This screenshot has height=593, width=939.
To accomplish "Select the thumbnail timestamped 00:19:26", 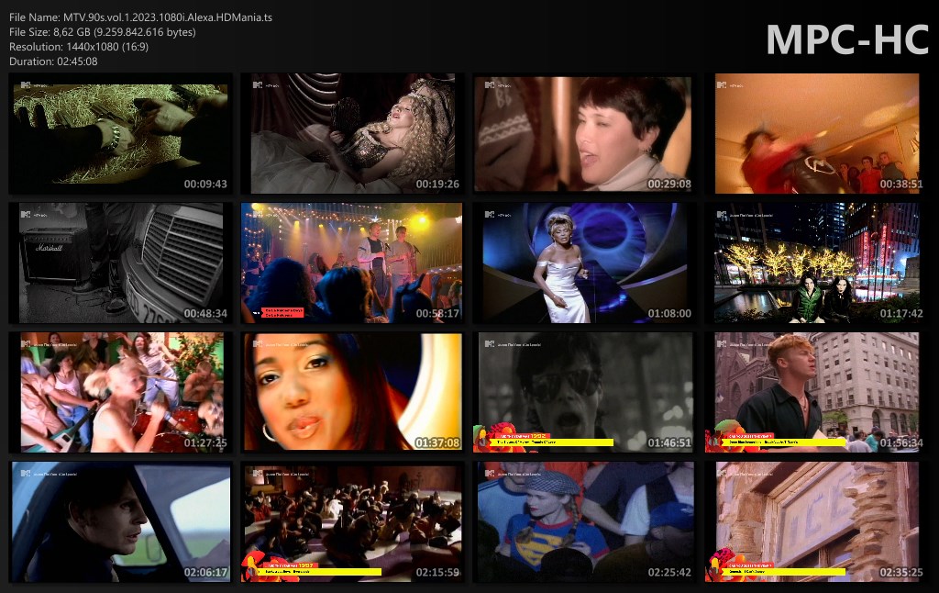I will pyautogui.click(x=352, y=134).
